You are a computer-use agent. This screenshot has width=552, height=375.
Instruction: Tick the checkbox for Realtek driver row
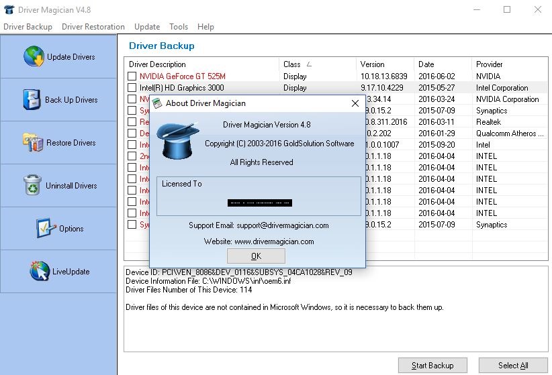pyautogui.click(x=132, y=121)
